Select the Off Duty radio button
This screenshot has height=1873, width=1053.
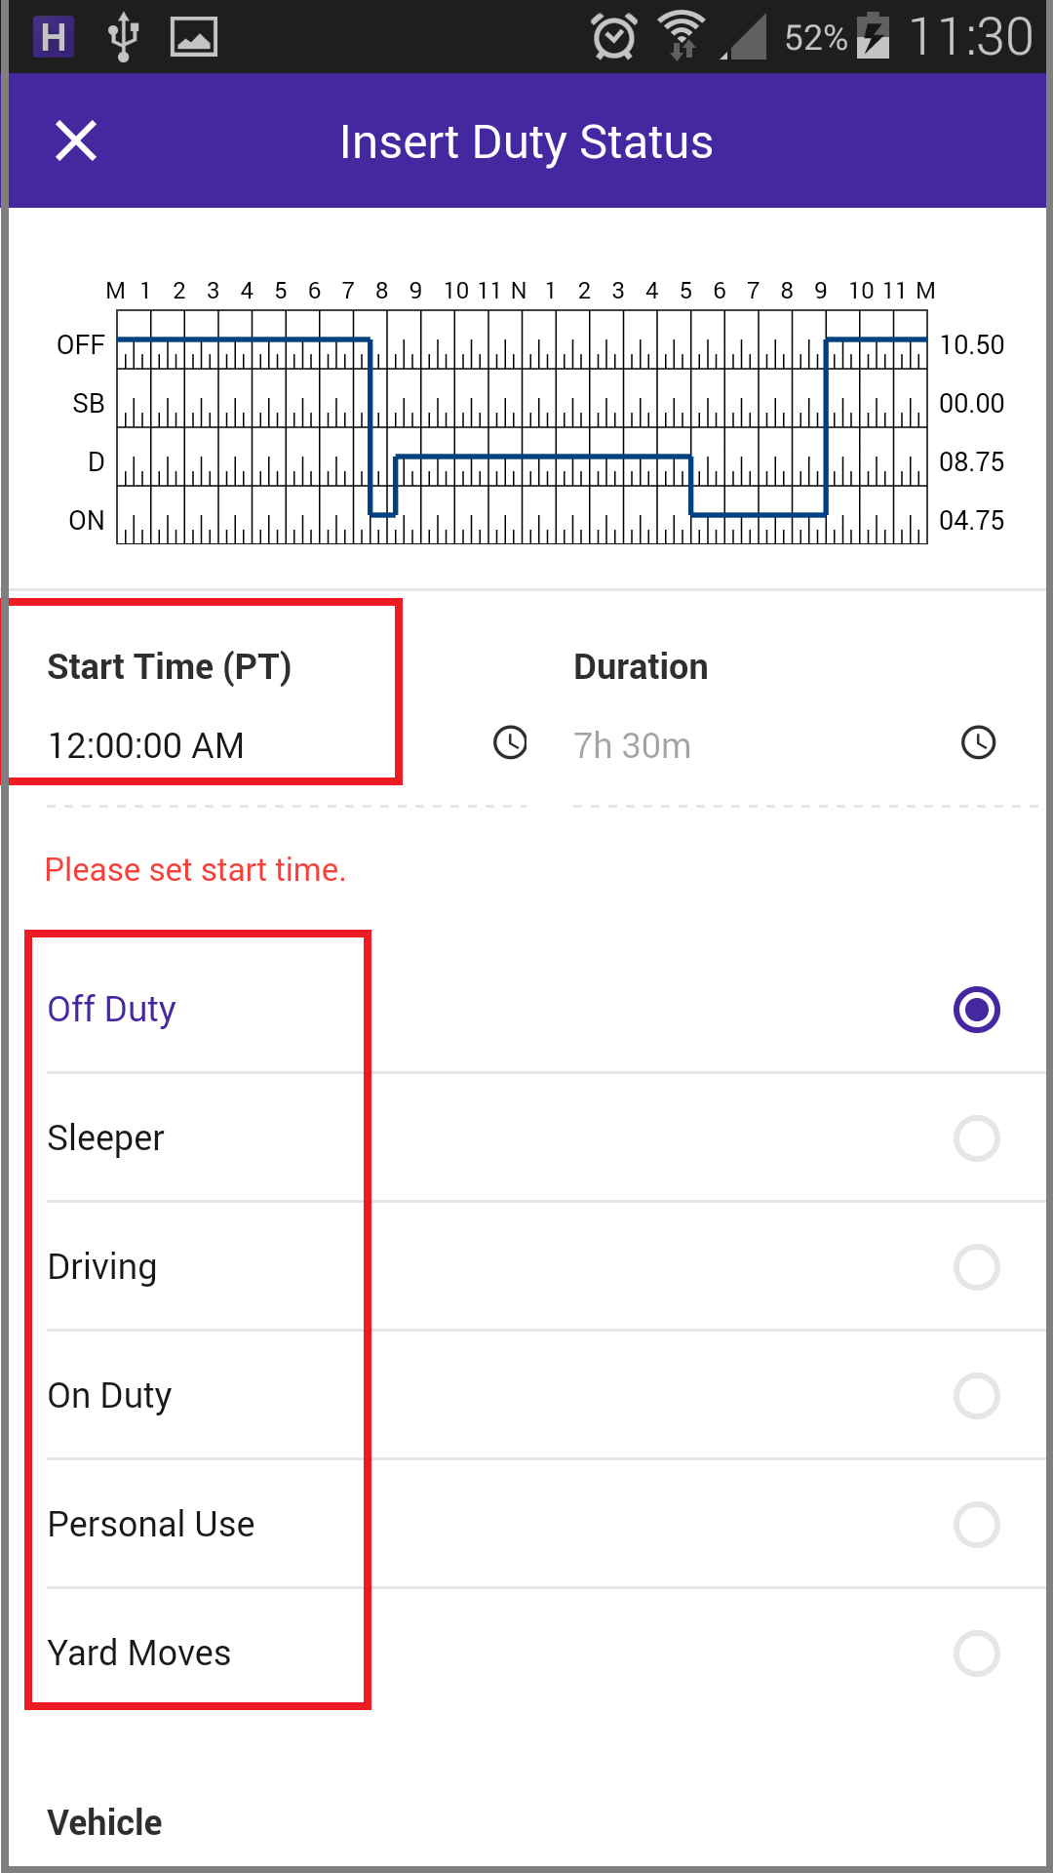tap(977, 1010)
